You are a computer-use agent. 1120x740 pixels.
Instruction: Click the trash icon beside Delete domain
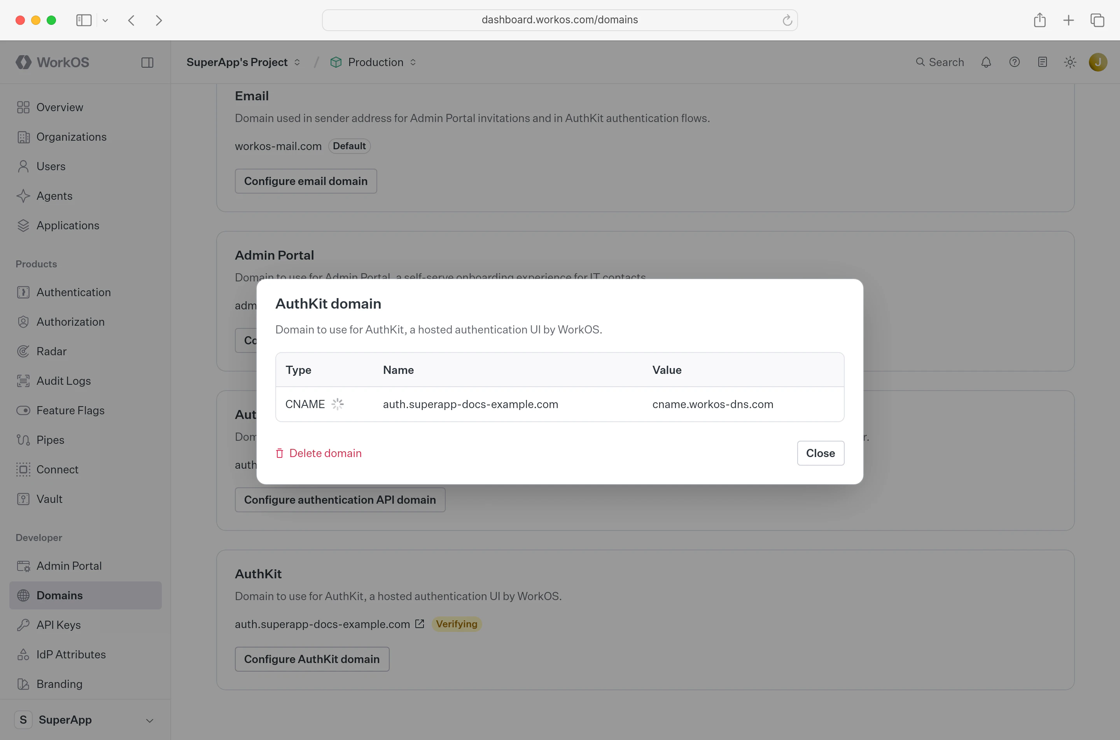click(280, 453)
